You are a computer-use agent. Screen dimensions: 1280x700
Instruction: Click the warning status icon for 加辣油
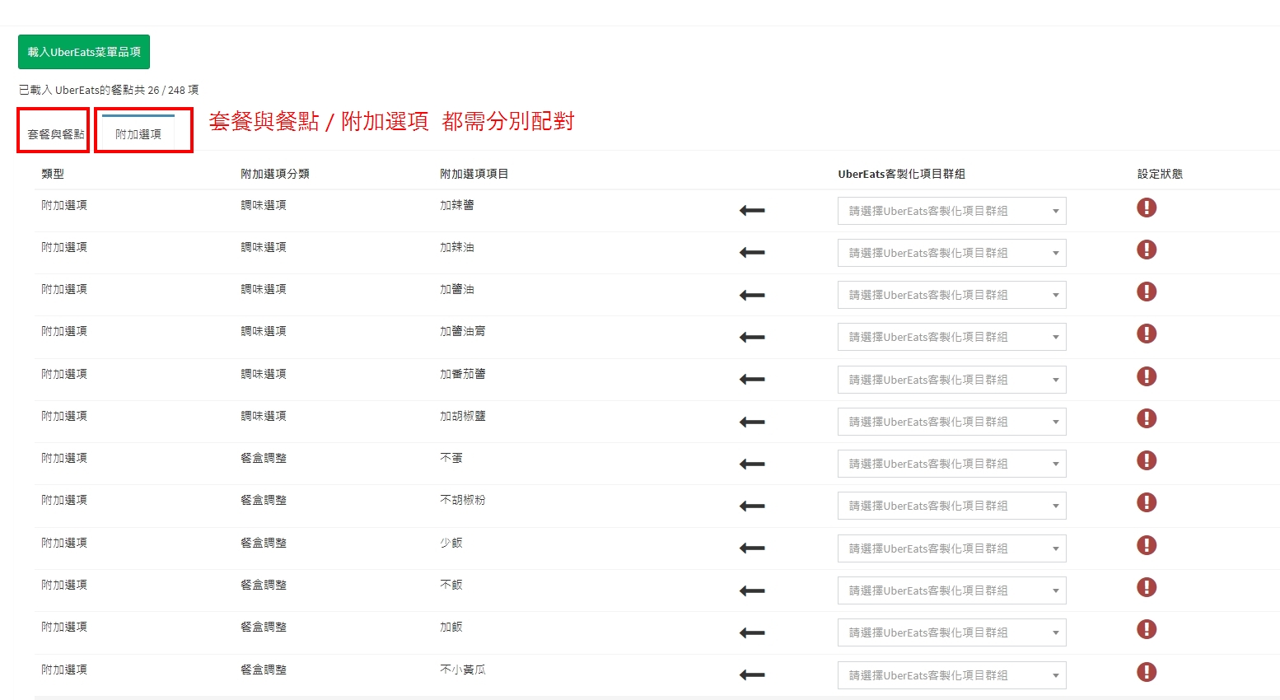pyautogui.click(x=1146, y=250)
